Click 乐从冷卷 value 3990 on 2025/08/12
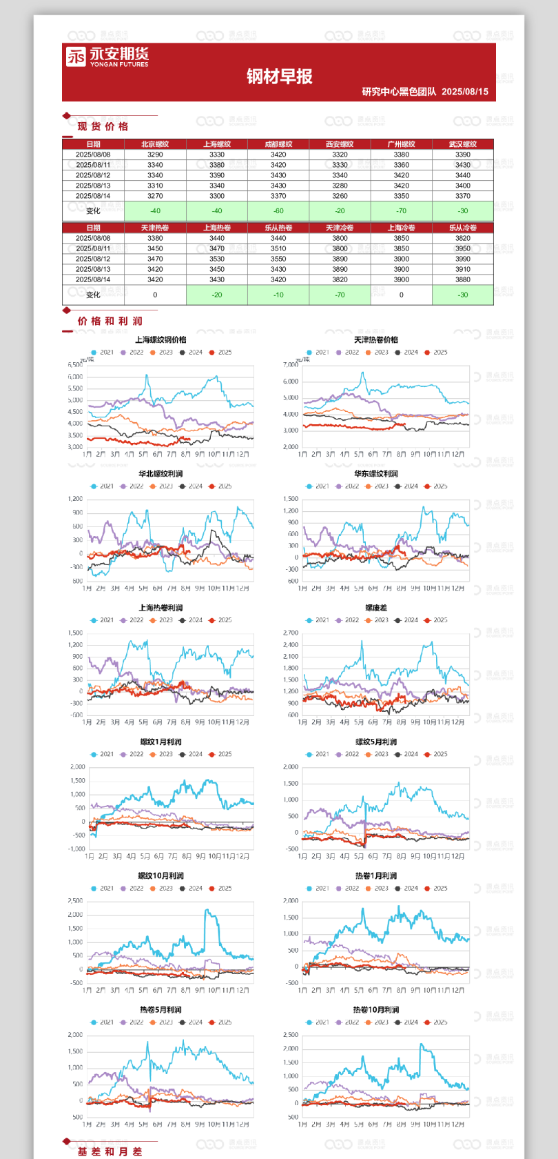 [x=463, y=259]
